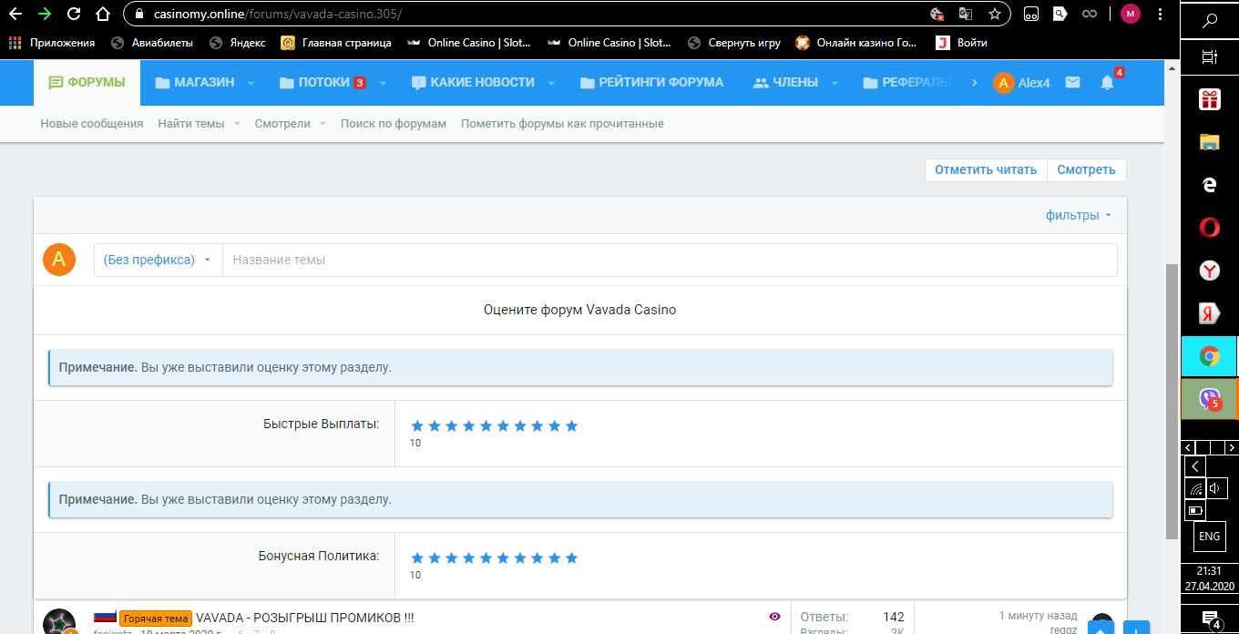This screenshot has height=634, width=1239.
Task: Open Viber from the taskbar
Action: pyautogui.click(x=1210, y=398)
